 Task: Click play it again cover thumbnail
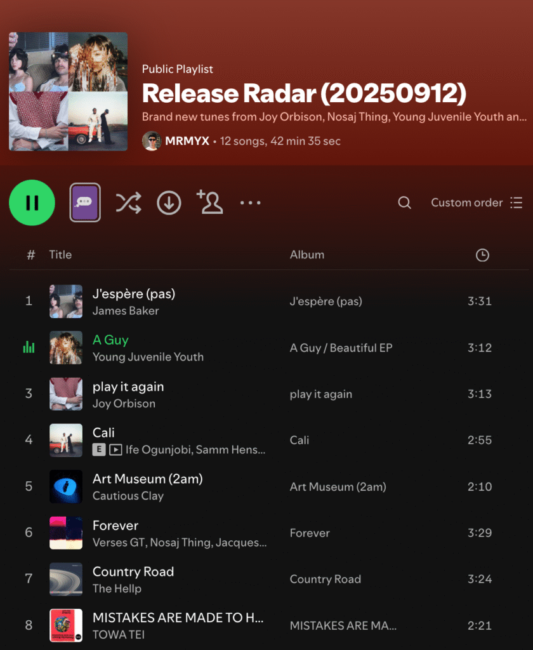(x=66, y=394)
